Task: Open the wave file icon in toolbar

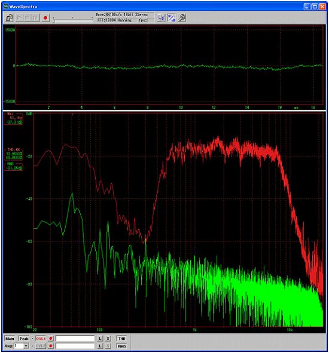Action: tap(9, 18)
